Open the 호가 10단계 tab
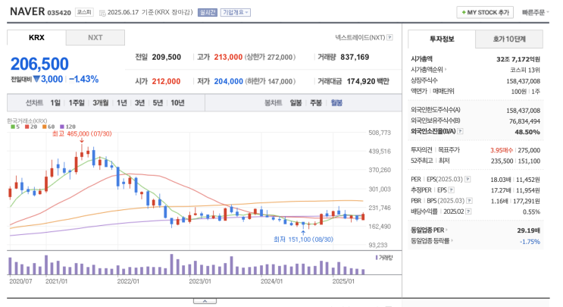This screenshot has height=307, width=563. [508, 39]
